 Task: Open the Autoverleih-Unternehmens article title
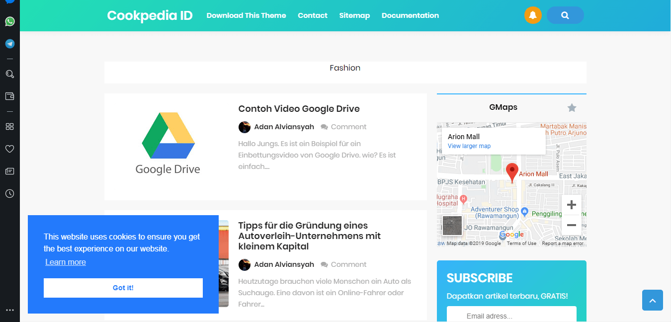coord(309,236)
